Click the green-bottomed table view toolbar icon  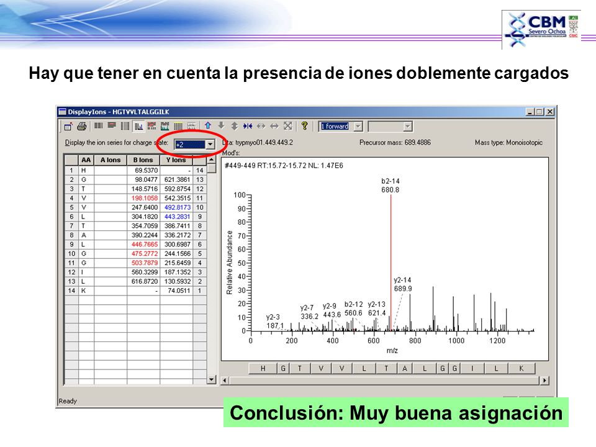click(165, 126)
